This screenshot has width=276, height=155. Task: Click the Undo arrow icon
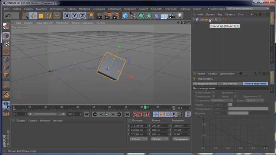[8, 16]
